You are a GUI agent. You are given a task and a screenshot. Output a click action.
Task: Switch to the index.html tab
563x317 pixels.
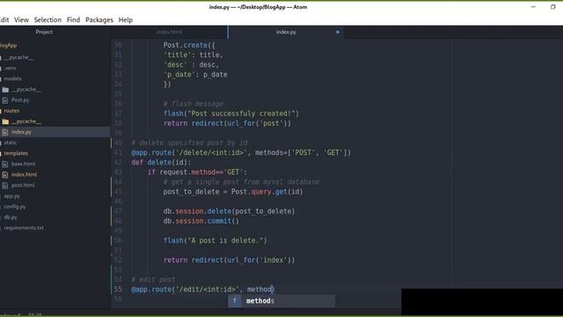click(169, 32)
